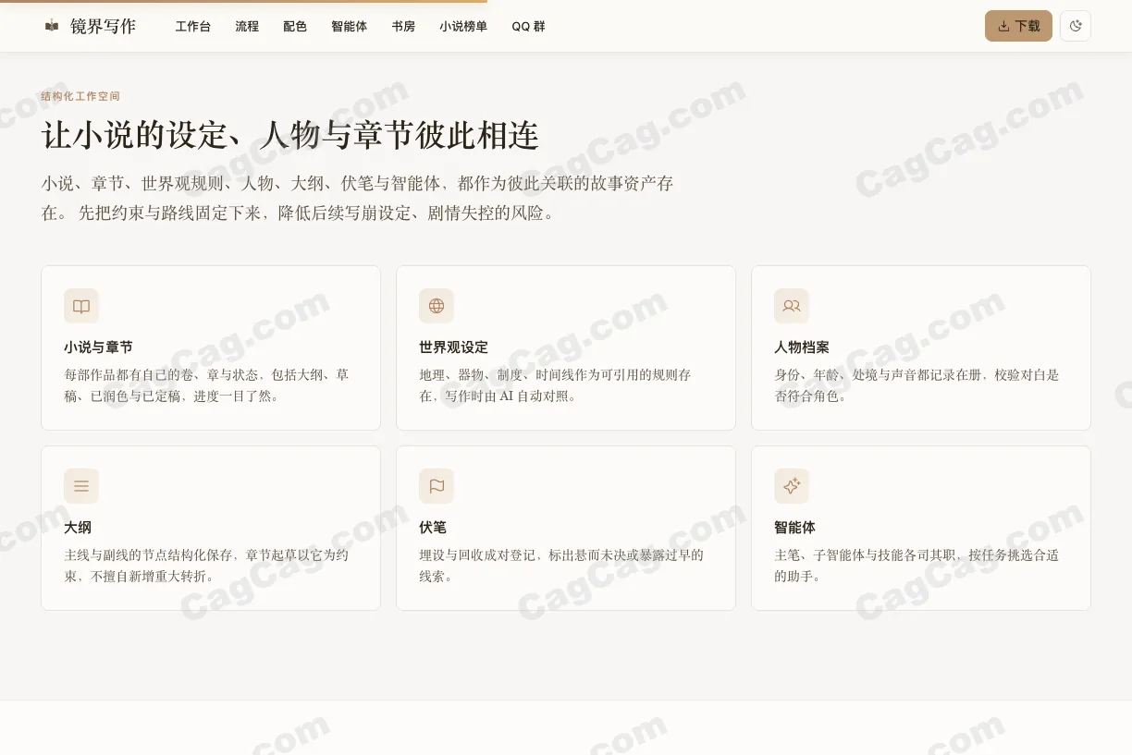
Task: Click the 小说与章节 card title
Action: [98, 347]
